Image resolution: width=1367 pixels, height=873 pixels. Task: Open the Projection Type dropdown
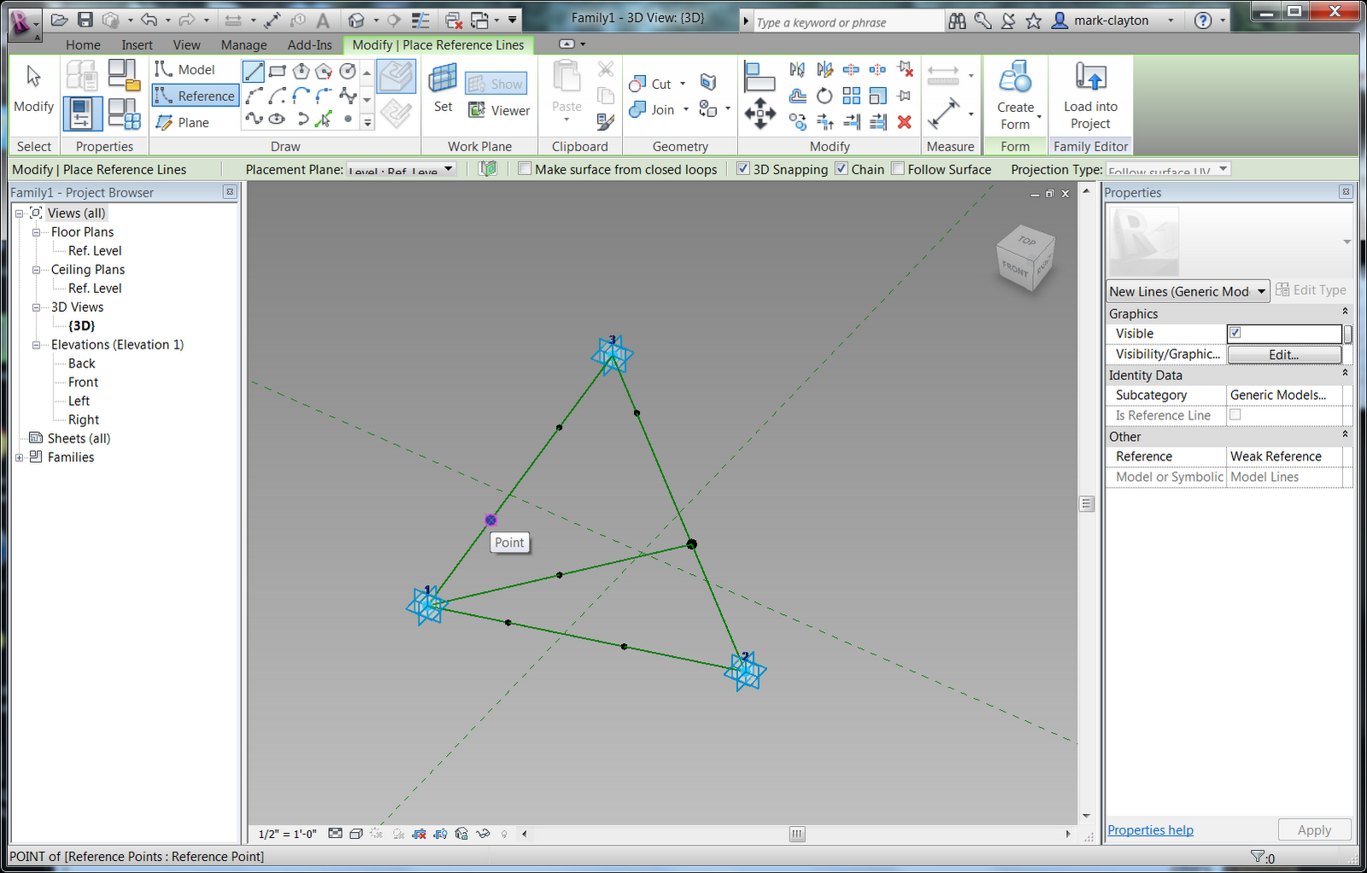[1223, 170]
